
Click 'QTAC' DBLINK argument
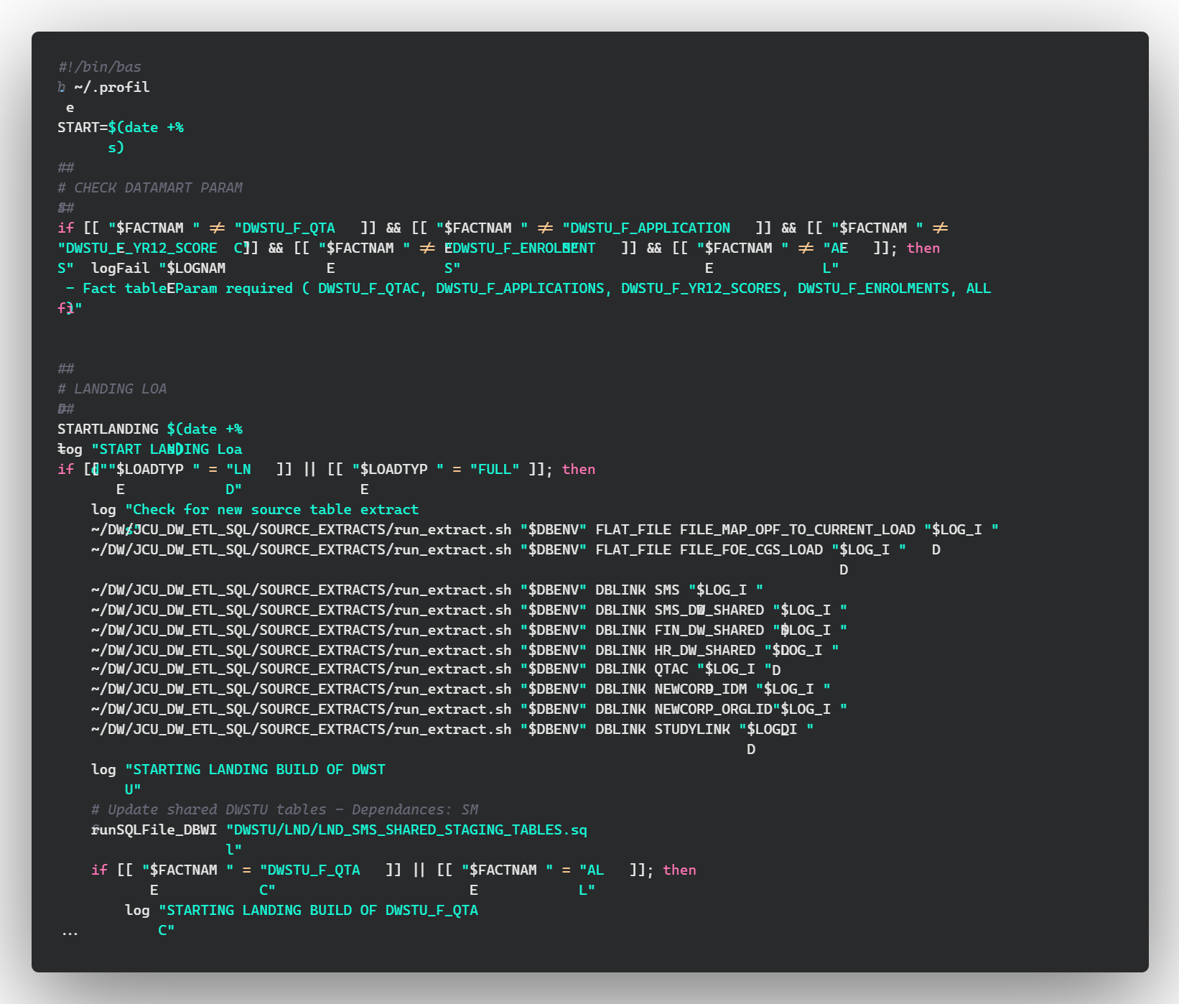point(671,669)
